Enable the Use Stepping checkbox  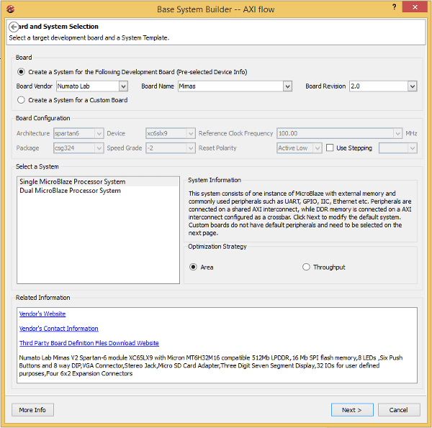click(x=330, y=148)
